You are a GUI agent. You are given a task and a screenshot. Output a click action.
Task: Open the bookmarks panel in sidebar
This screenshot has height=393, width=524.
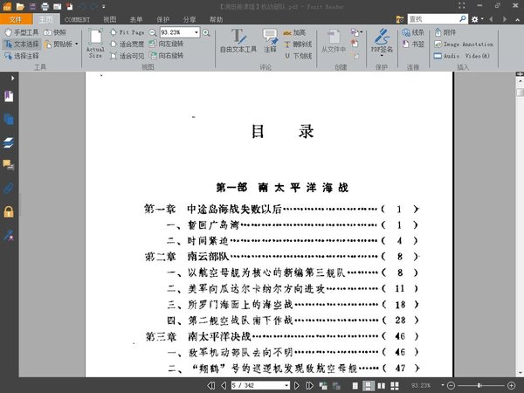[x=9, y=94]
